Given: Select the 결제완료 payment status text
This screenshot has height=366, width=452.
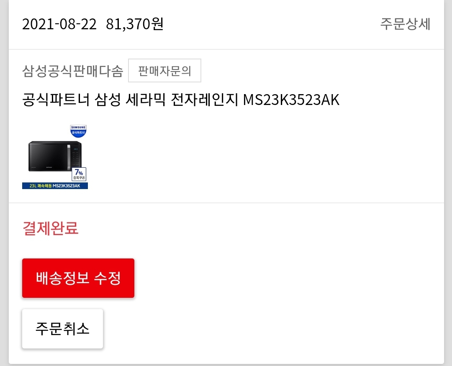Looking at the screenshot, I should 51,228.
